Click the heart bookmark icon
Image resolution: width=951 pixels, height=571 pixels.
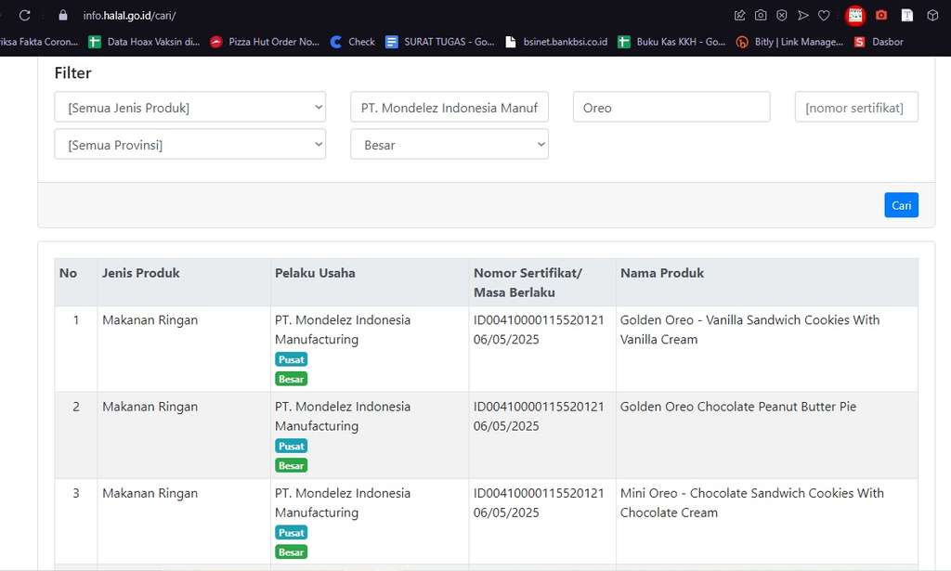click(x=824, y=16)
